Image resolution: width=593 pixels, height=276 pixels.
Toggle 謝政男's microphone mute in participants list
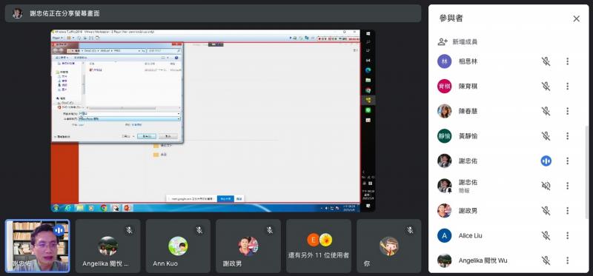[x=546, y=211]
